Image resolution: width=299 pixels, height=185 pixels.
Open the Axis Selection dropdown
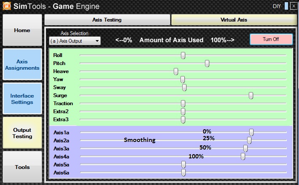point(75,41)
